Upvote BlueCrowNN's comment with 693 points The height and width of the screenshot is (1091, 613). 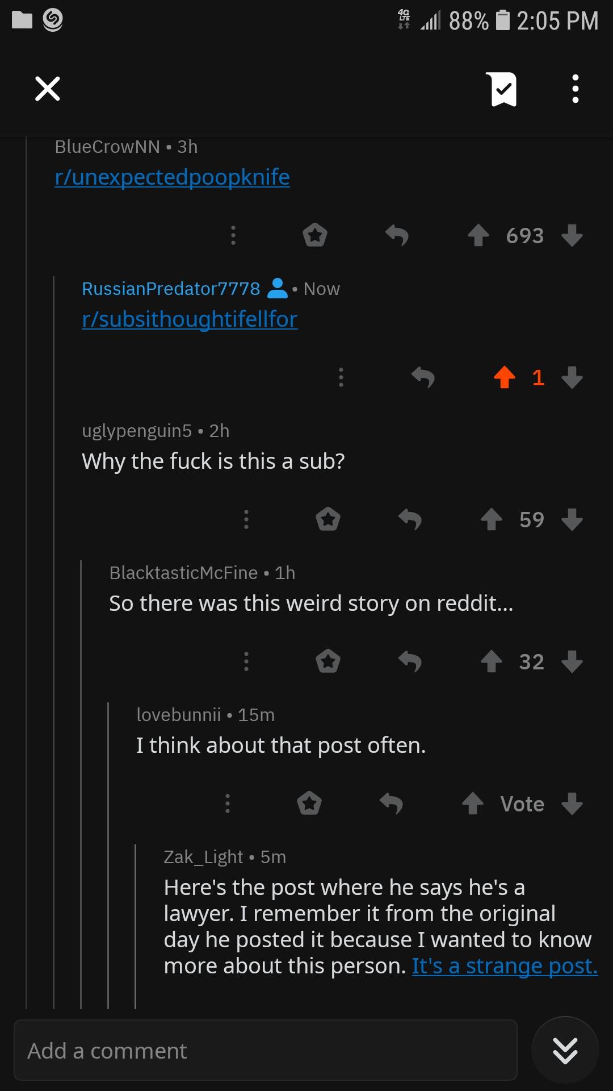pyautogui.click(x=478, y=235)
